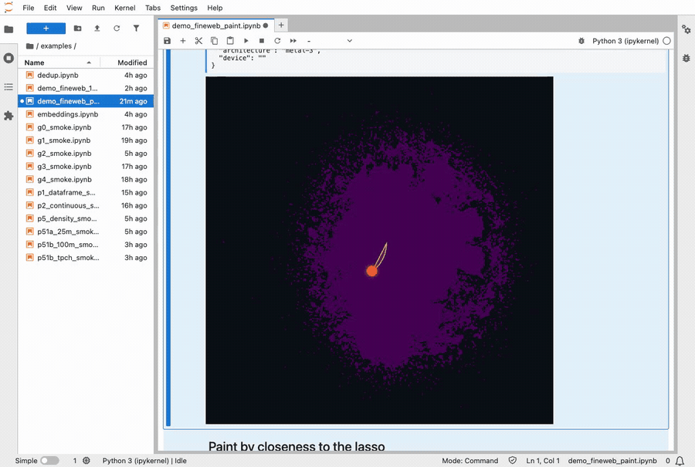
Task: Select p51b_tpch_smok... notebook file
Action: coord(86,258)
